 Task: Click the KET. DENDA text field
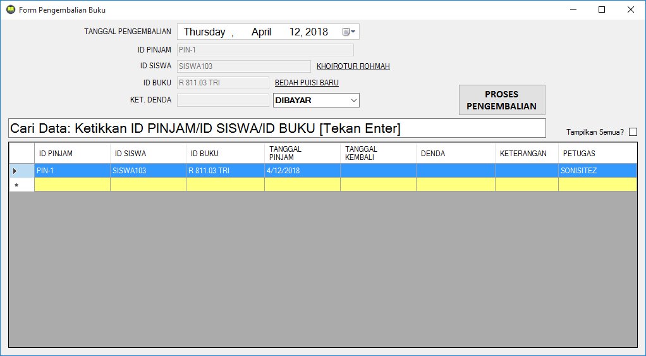click(x=223, y=100)
